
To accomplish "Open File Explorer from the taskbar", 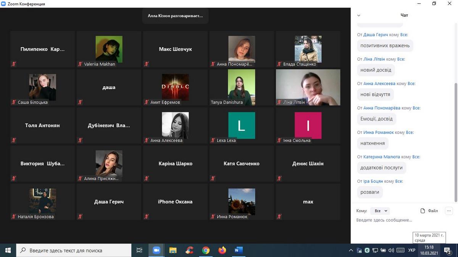I will 173,250.
